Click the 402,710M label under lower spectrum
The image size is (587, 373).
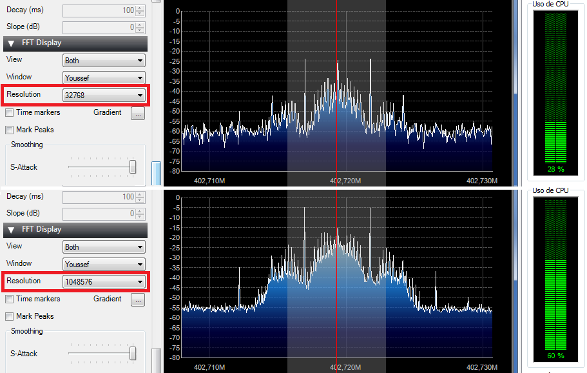(209, 367)
